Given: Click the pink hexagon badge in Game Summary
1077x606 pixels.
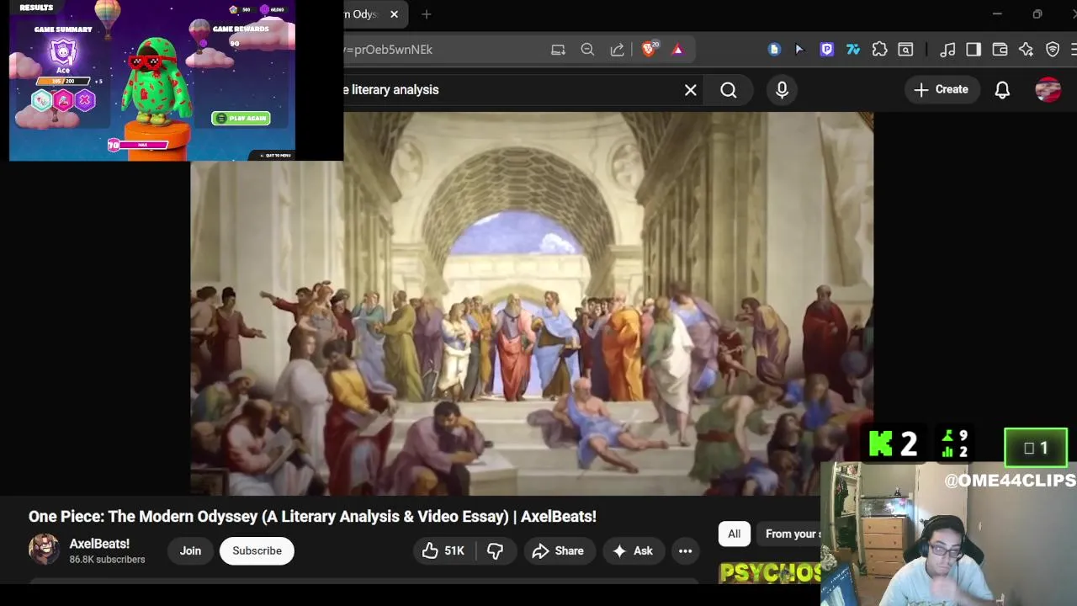Looking at the screenshot, I should (63, 100).
